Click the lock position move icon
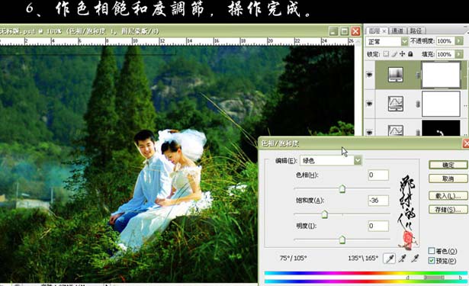Viewport: 469px width, 286px height. [403, 54]
